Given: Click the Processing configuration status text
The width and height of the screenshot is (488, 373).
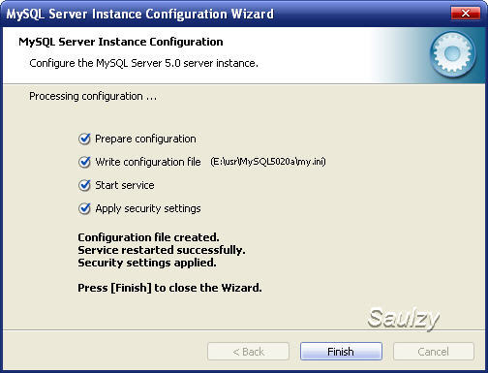Looking at the screenshot, I should pyautogui.click(x=93, y=96).
